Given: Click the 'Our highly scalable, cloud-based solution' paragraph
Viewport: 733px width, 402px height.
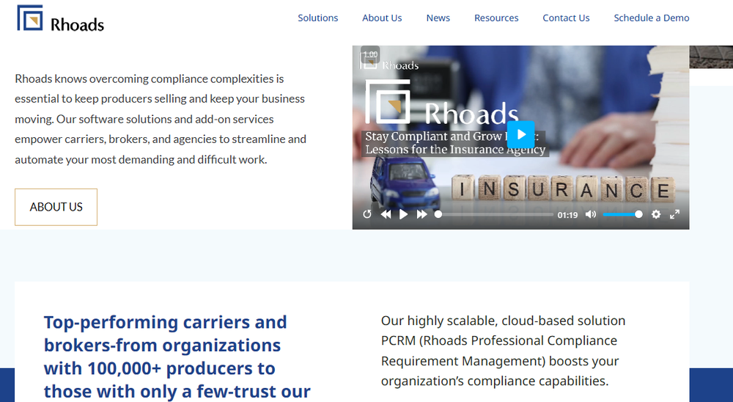Looking at the screenshot, I should tap(504, 351).
